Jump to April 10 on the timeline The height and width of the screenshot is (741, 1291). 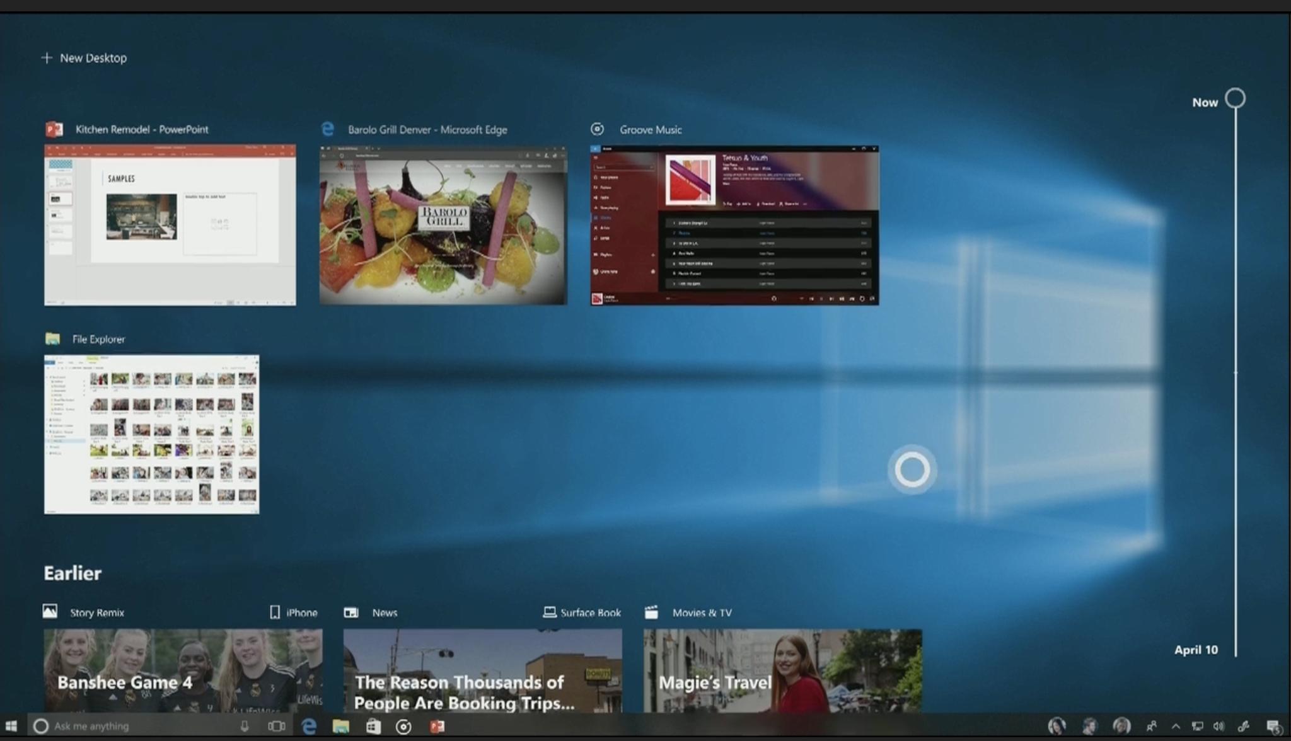[1196, 650]
